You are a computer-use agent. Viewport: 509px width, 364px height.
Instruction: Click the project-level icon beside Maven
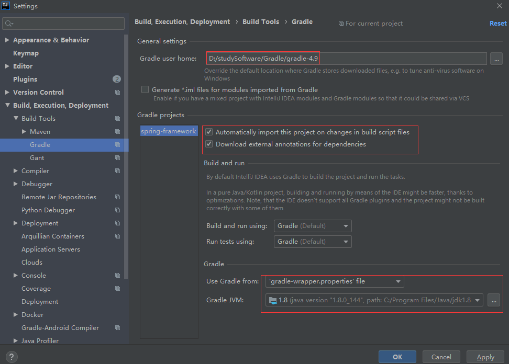pos(117,132)
